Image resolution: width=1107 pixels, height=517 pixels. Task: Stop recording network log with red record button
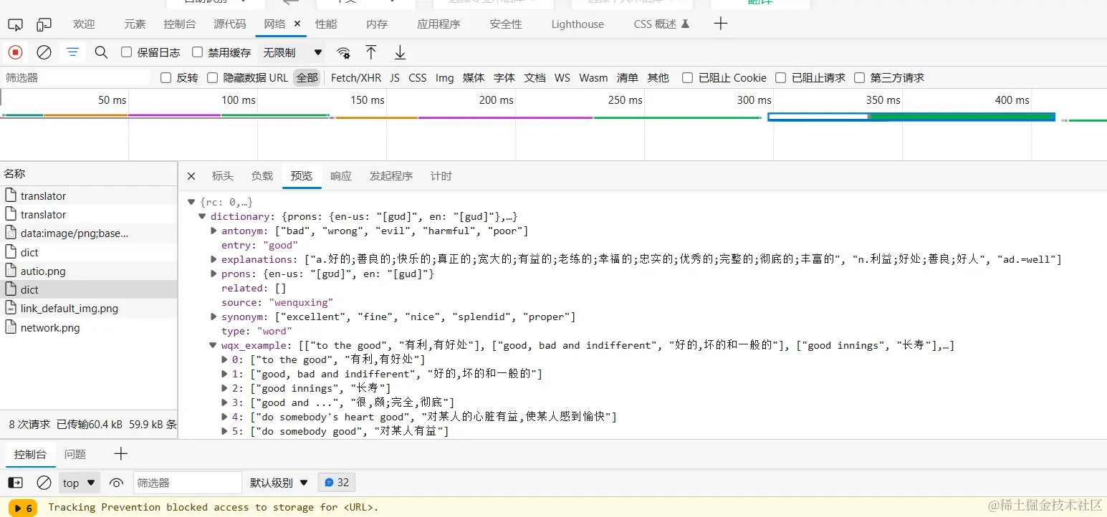[15, 52]
